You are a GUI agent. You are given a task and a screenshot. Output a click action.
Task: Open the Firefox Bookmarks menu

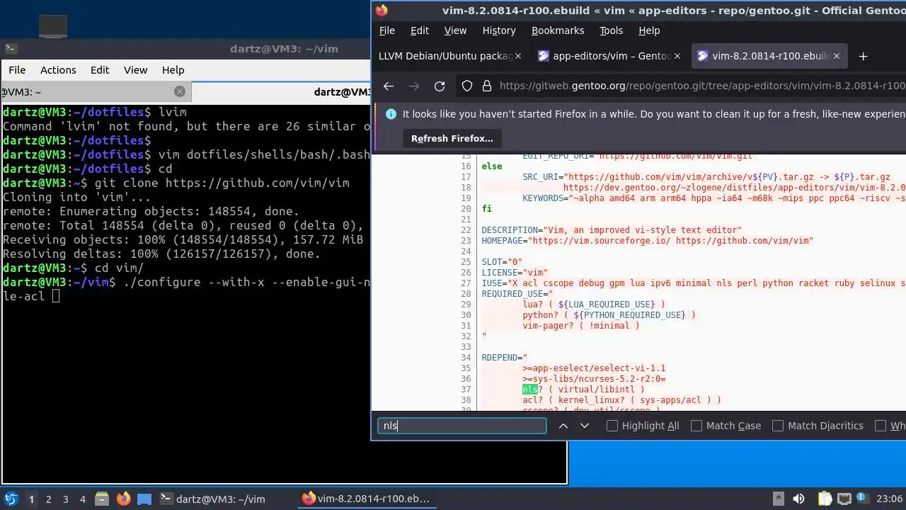point(558,30)
